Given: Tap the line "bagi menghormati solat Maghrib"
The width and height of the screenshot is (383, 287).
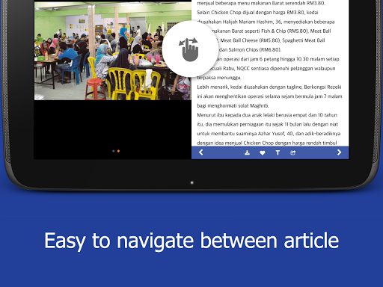Looking at the screenshot, I should point(233,106).
